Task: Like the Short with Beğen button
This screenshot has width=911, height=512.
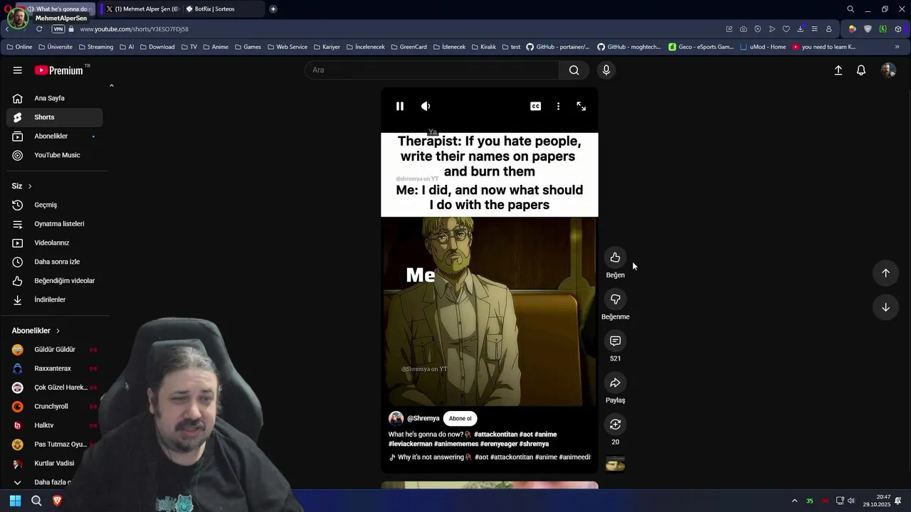Action: [615, 257]
